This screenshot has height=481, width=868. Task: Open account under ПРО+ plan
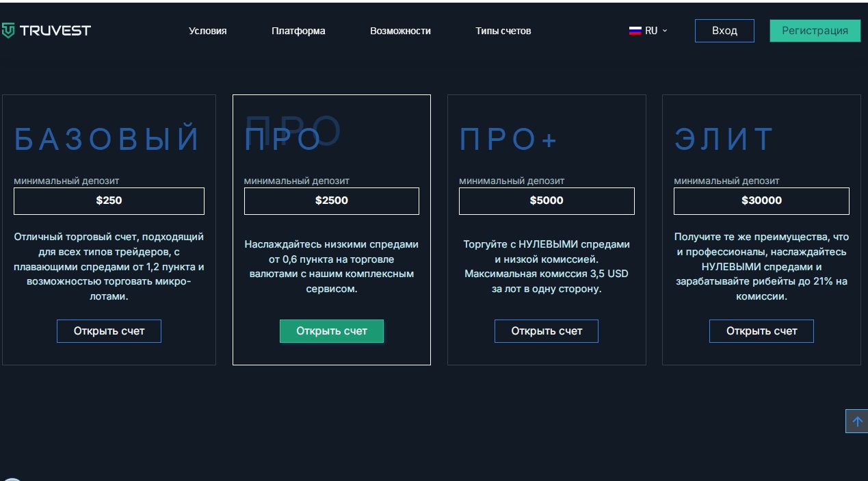[547, 331]
